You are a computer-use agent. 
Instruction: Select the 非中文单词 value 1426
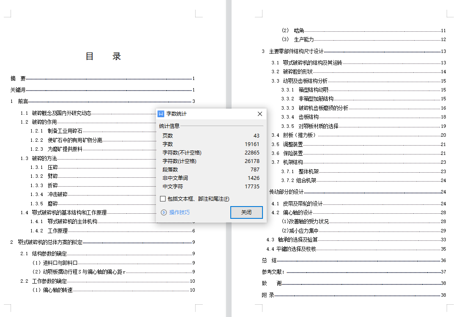[x=253, y=178]
